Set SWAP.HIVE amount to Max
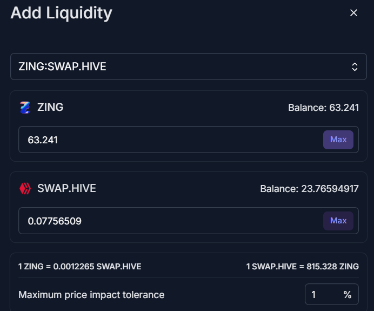This screenshot has height=311, width=374. pyautogui.click(x=338, y=221)
